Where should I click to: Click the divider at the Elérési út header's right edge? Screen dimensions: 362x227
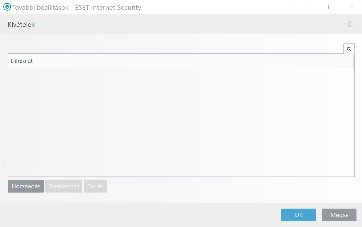click(354, 61)
